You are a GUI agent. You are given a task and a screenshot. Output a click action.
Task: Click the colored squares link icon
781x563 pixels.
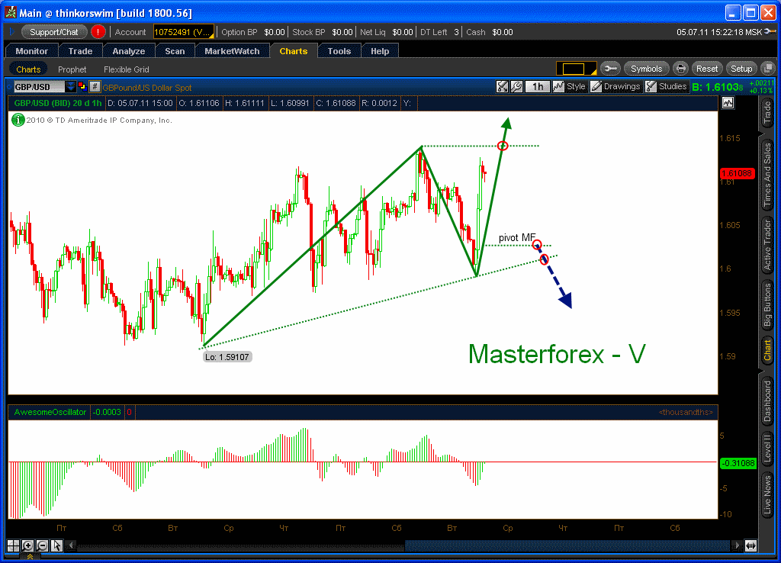pyautogui.click(x=82, y=87)
